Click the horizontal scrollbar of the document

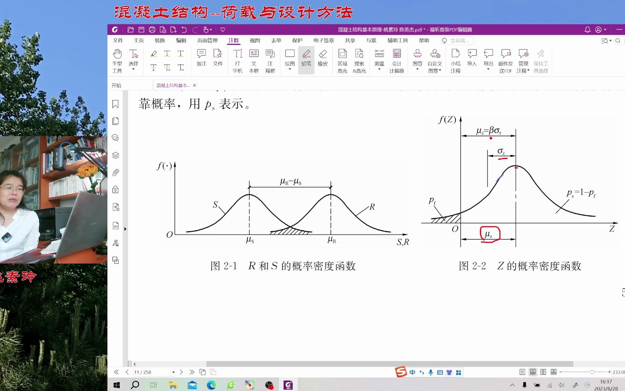click(x=390, y=364)
